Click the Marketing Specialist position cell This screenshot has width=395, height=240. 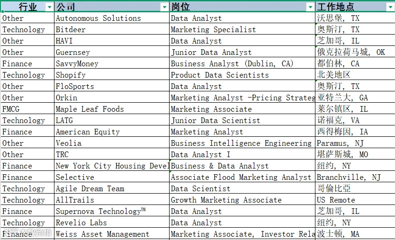click(x=242, y=29)
